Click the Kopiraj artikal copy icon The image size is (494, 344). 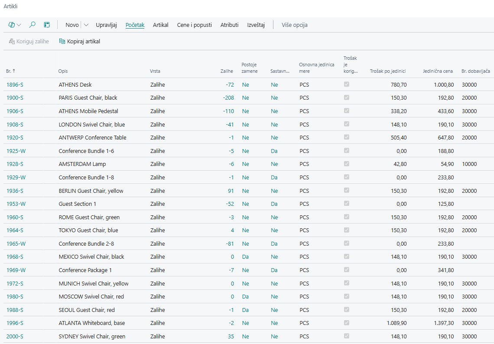(62, 42)
